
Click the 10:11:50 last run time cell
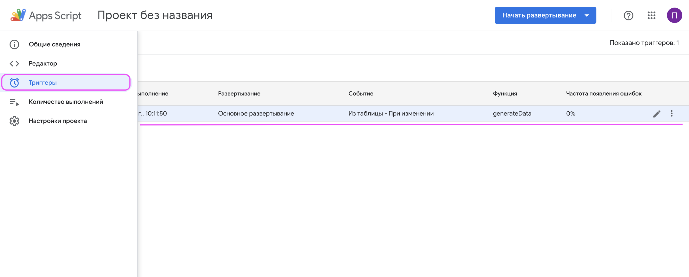coord(153,114)
